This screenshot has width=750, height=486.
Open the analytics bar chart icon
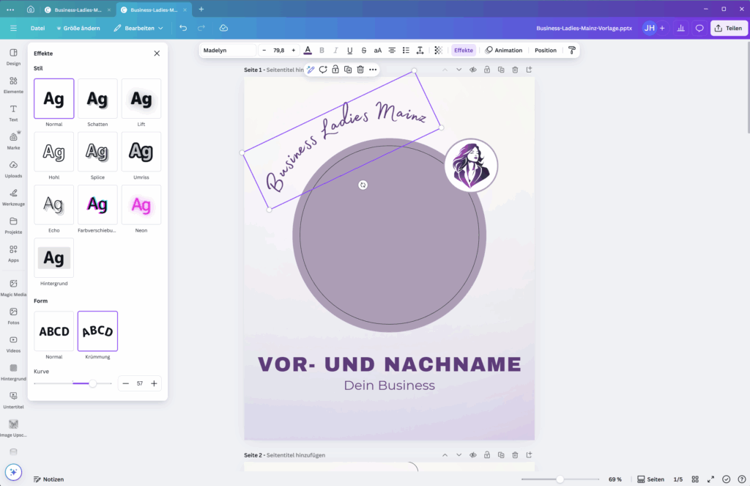click(x=680, y=28)
